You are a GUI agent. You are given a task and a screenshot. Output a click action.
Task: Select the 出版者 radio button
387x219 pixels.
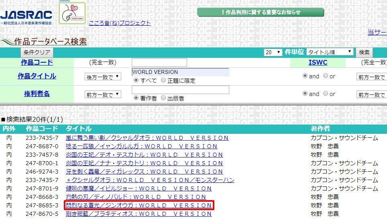163,98
